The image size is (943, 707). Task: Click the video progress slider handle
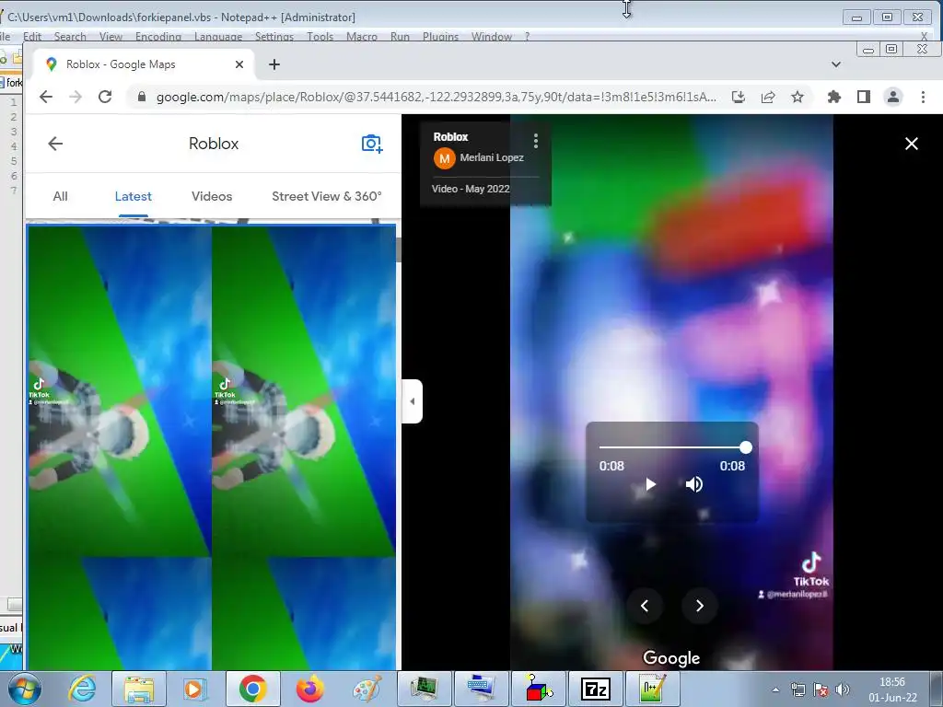click(746, 447)
